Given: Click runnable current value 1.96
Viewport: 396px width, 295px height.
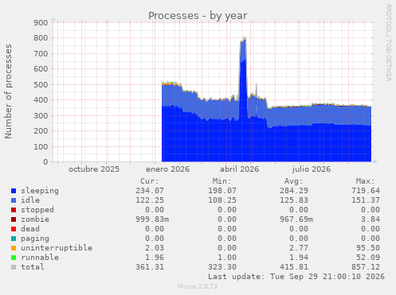Looking at the screenshot, I should (155, 258).
